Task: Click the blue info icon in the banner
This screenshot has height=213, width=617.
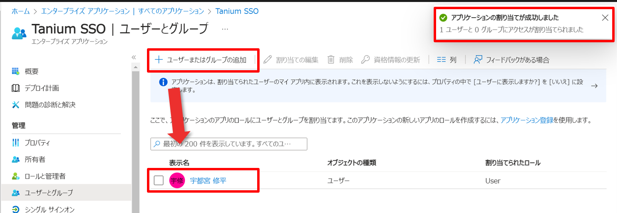Action: [x=163, y=82]
